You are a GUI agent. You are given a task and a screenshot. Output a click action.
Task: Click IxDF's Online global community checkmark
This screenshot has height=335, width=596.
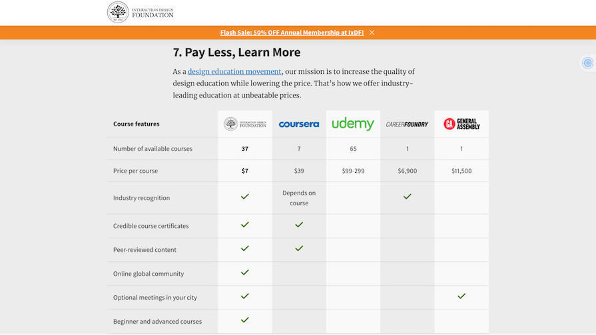[x=244, y=273]
